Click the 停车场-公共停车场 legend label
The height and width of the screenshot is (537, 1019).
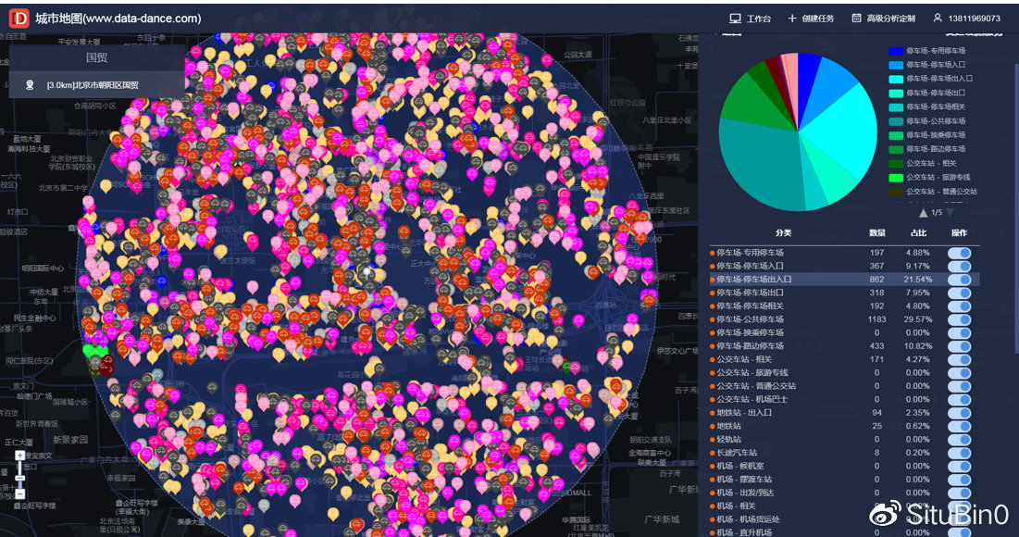[936, 121]
